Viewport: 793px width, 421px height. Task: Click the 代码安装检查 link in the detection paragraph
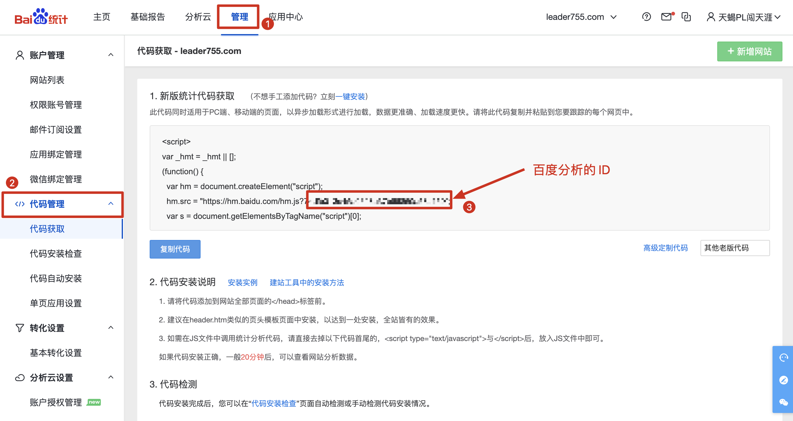point(274,404)
